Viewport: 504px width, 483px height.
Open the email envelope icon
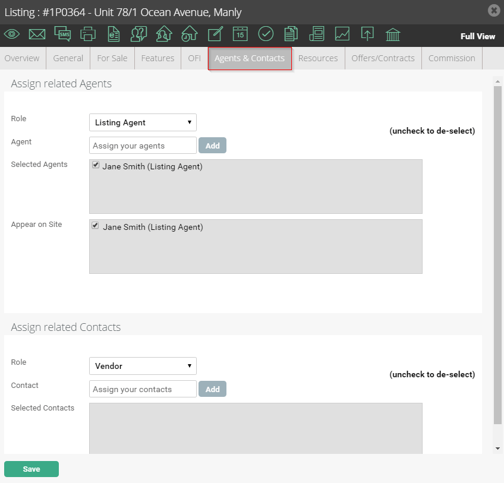point(37,34)
